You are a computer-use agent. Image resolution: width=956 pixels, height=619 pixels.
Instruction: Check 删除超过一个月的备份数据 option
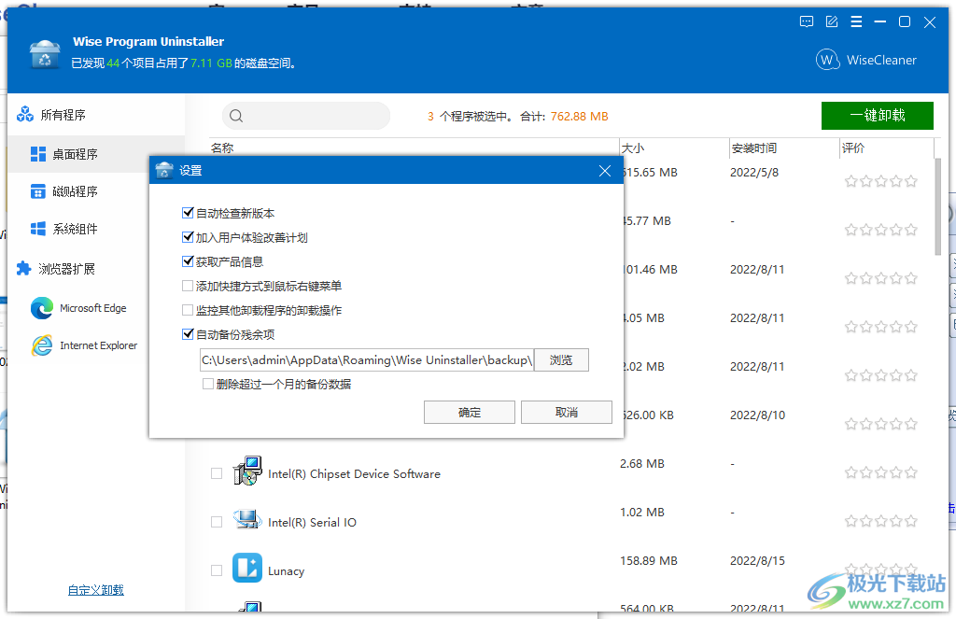(x=206, y=385)
